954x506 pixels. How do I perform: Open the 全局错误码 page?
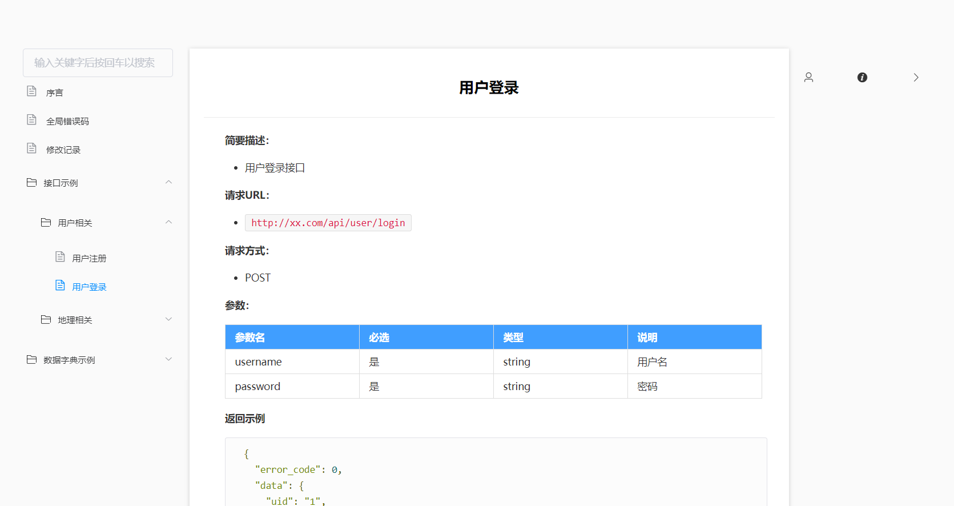click(67, 121)
